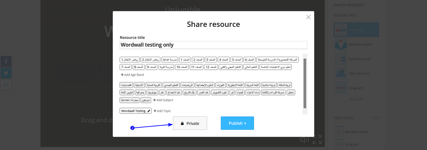
Task: Toggle the الصف 6 grade tag
Action: 250,60
